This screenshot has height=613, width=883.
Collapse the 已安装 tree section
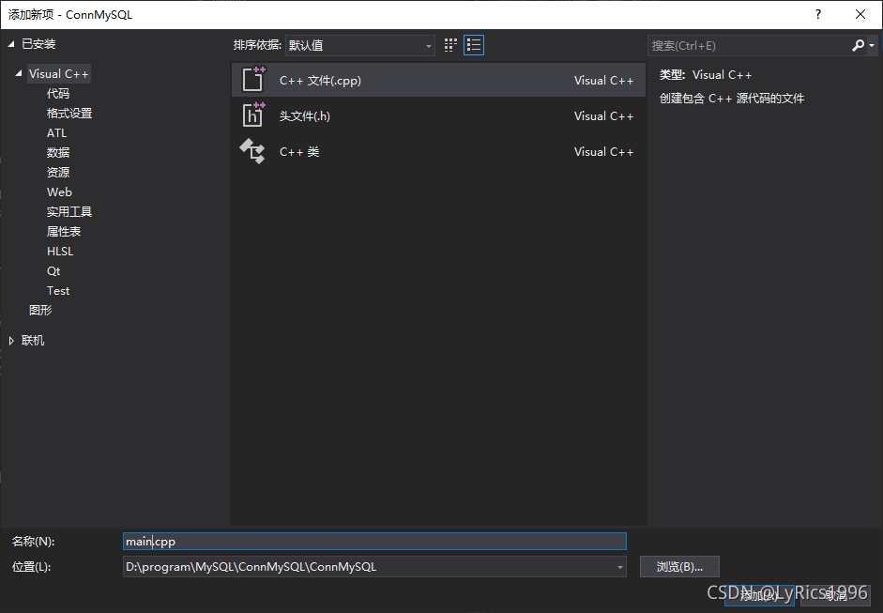10,44
